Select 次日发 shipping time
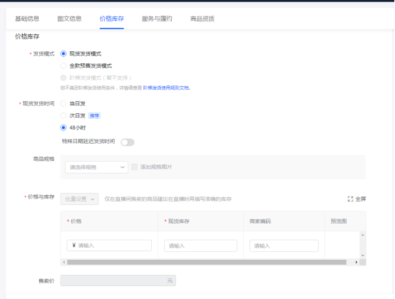This screenshot has width=395, height=299. click(63, 115)
